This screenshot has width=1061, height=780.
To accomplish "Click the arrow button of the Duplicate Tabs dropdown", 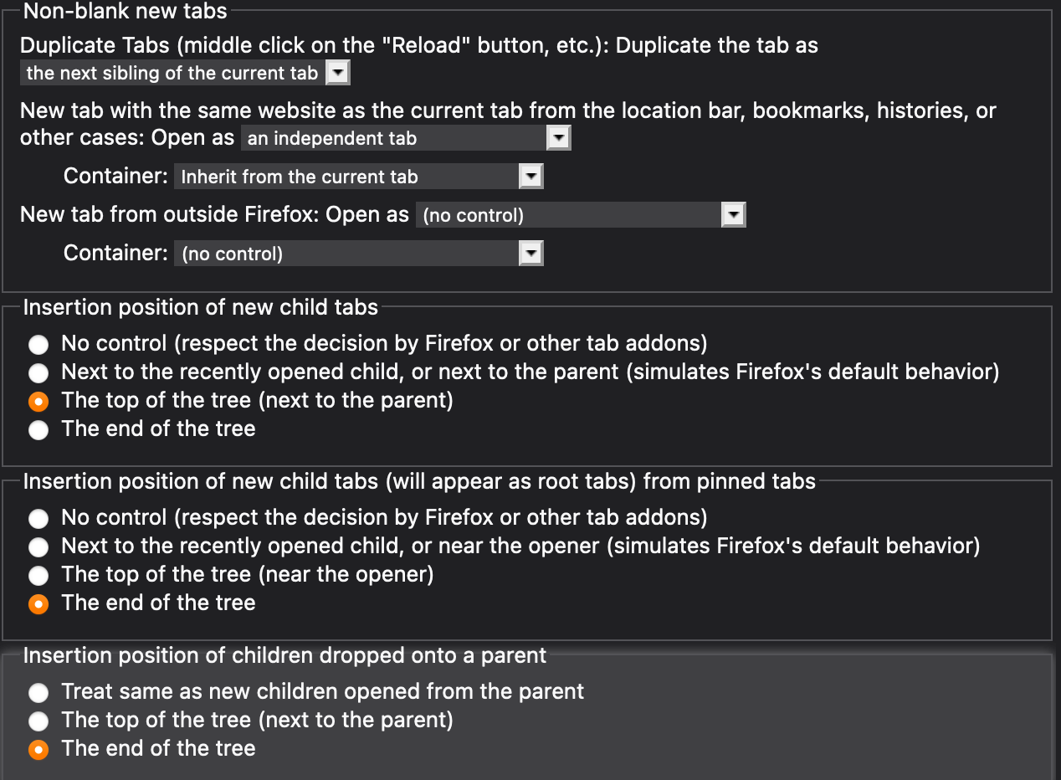I will pos(337,73).
